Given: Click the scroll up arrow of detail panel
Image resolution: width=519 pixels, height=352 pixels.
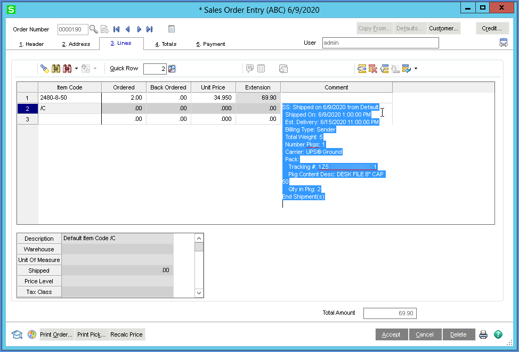Looking at the screenshot, I should (199, 238).
